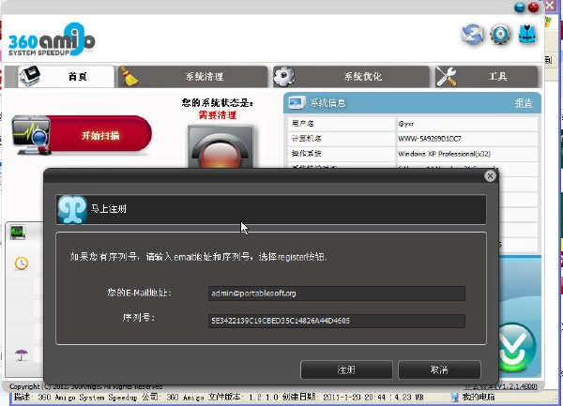
Task: Open the 系统清理 tab
Action: coord(192,76)
